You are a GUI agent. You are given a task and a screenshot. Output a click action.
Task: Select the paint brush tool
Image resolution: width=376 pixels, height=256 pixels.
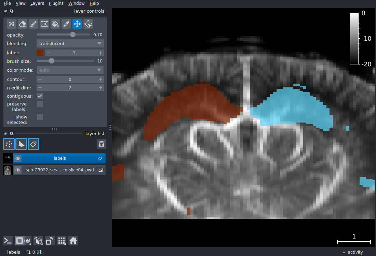[x=33, y=24]
